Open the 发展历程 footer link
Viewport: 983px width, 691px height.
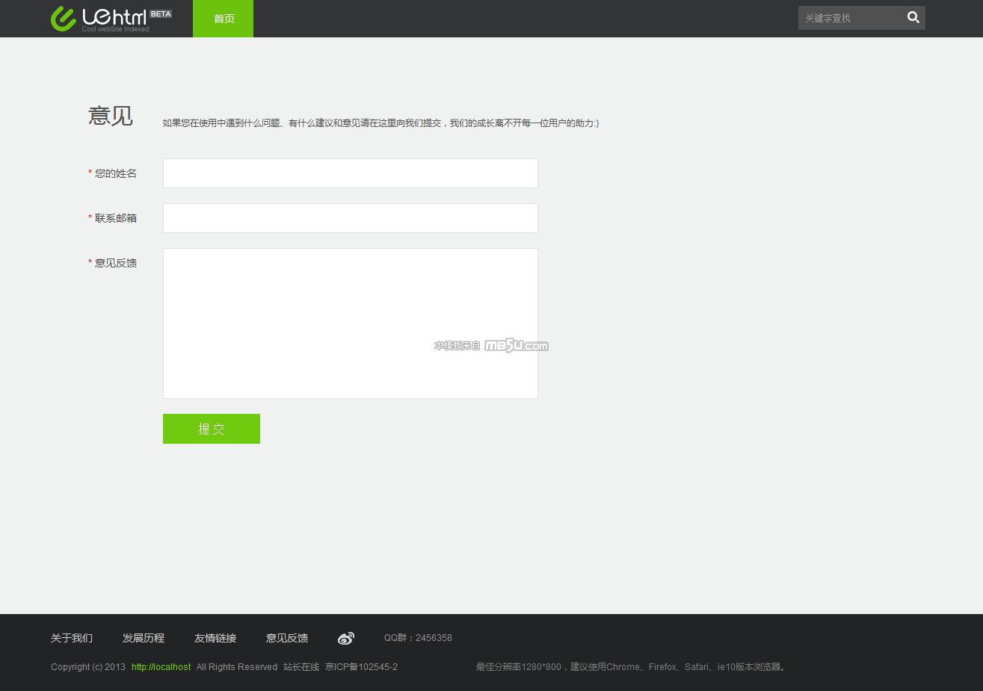(x=144, y=638)
